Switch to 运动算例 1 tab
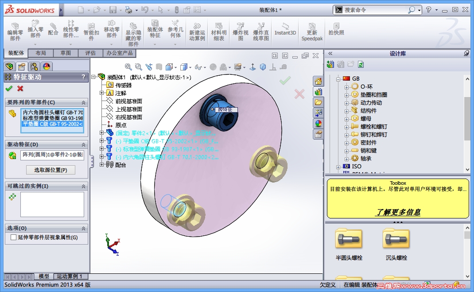 (71, 276)
